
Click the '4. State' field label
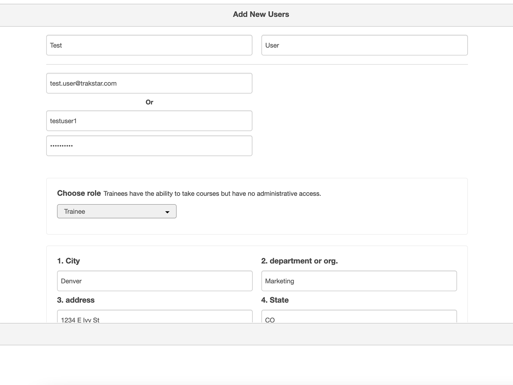pos(275,300)
